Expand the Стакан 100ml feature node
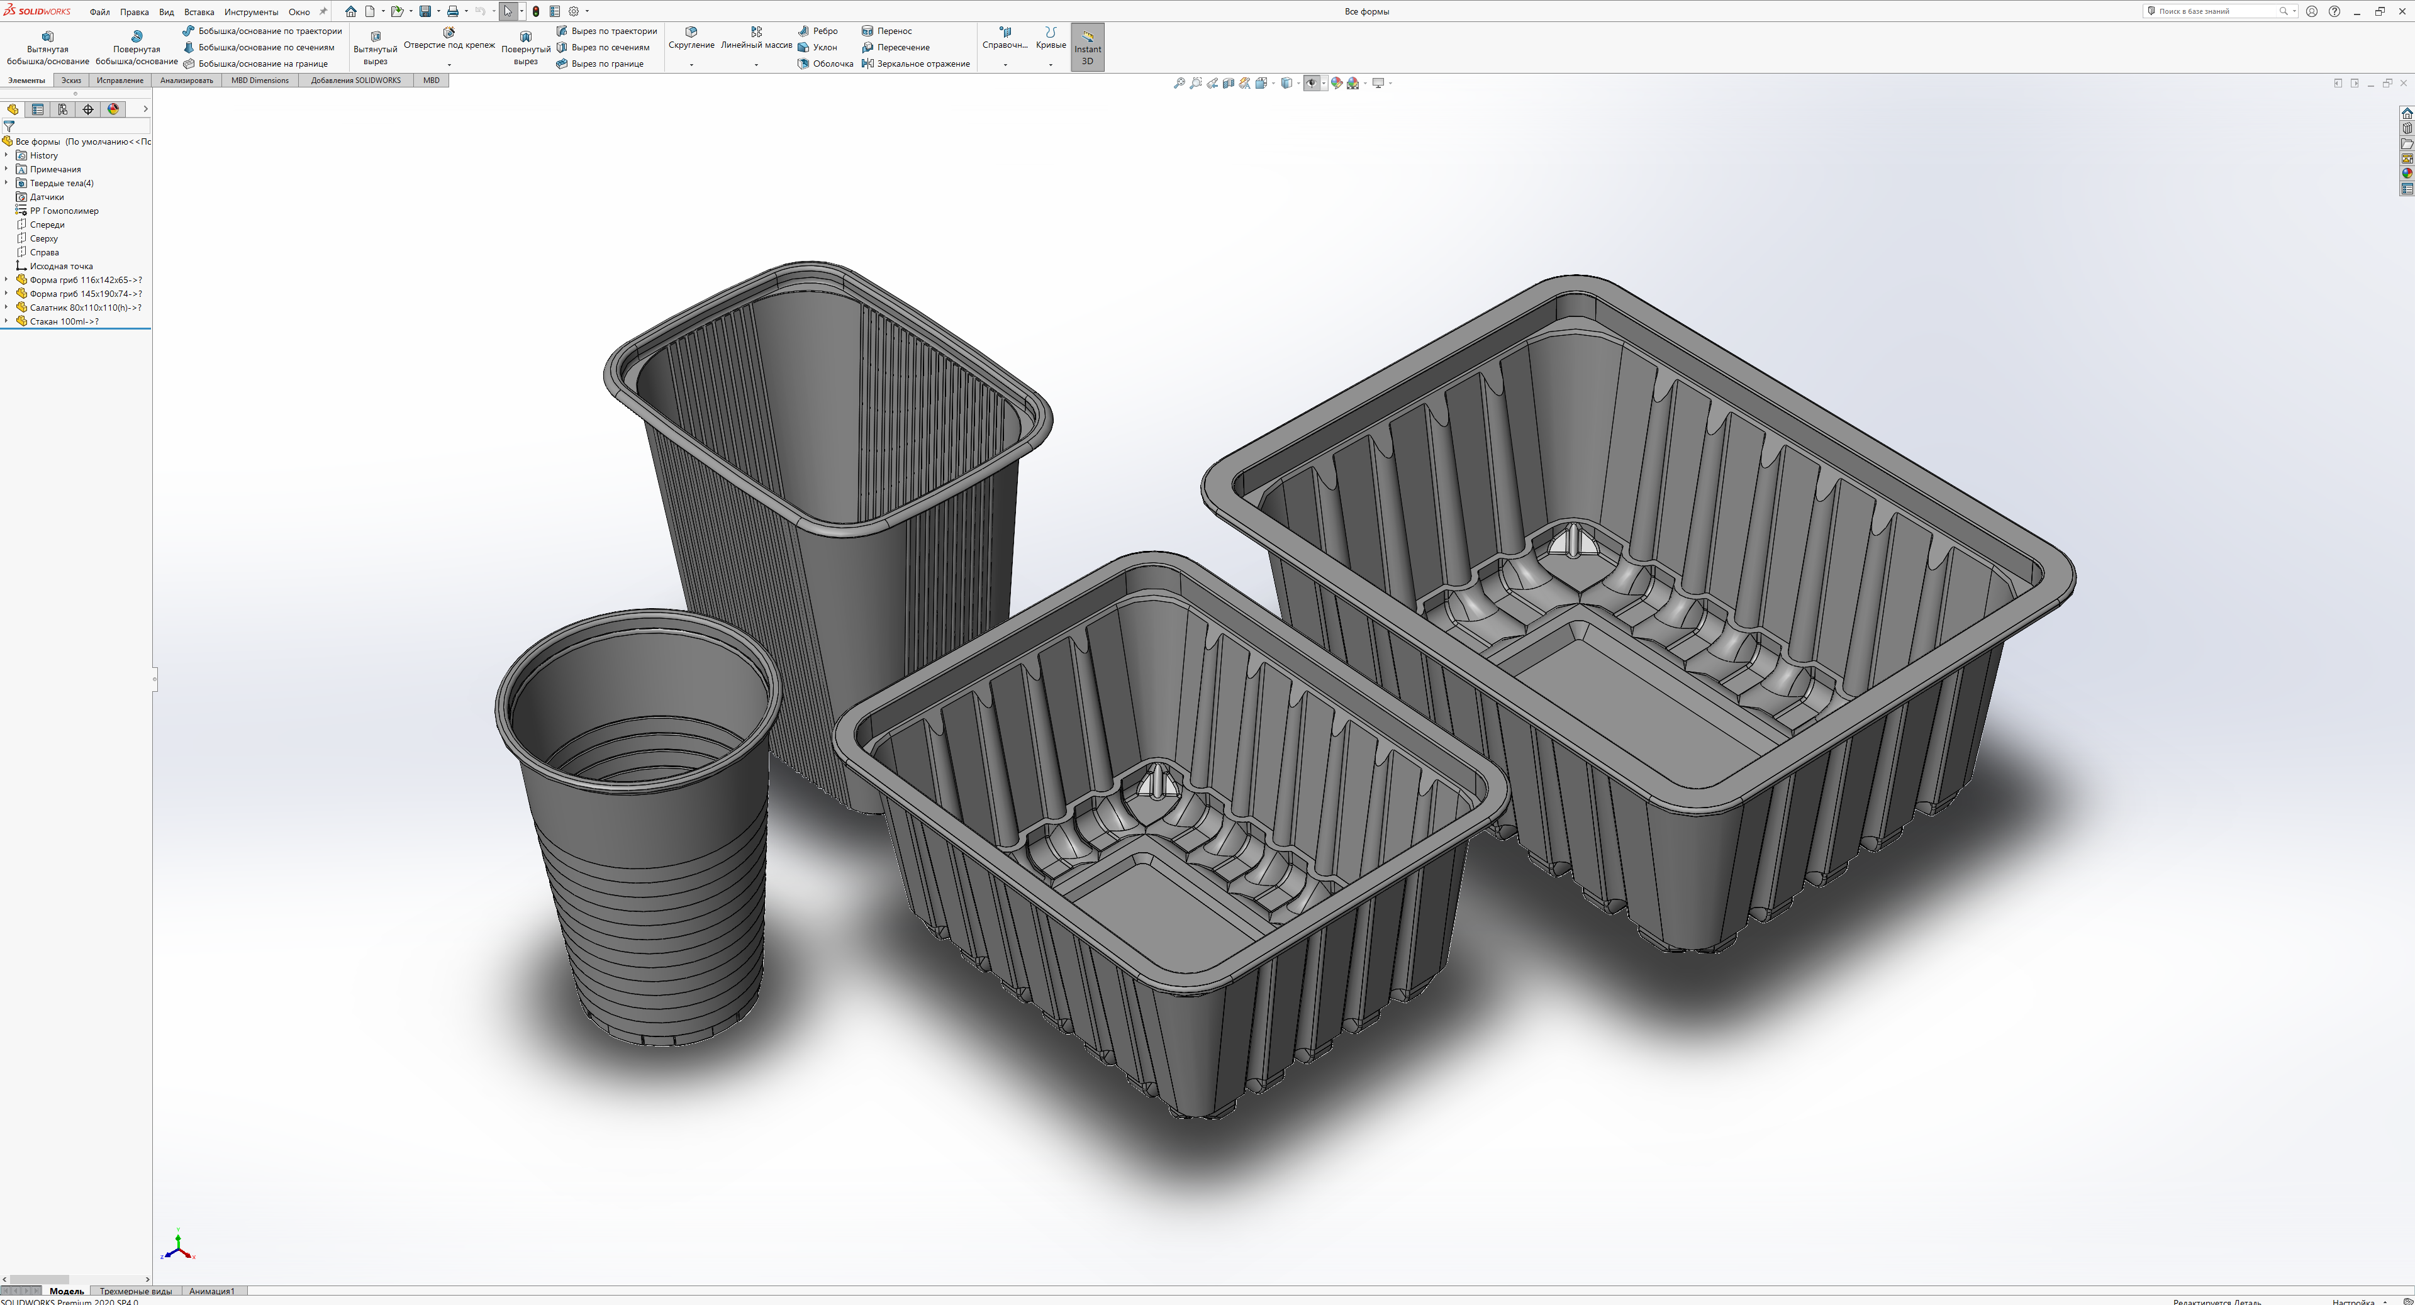This screenshot has height=1305, width=2415. [x=6, y=321]
